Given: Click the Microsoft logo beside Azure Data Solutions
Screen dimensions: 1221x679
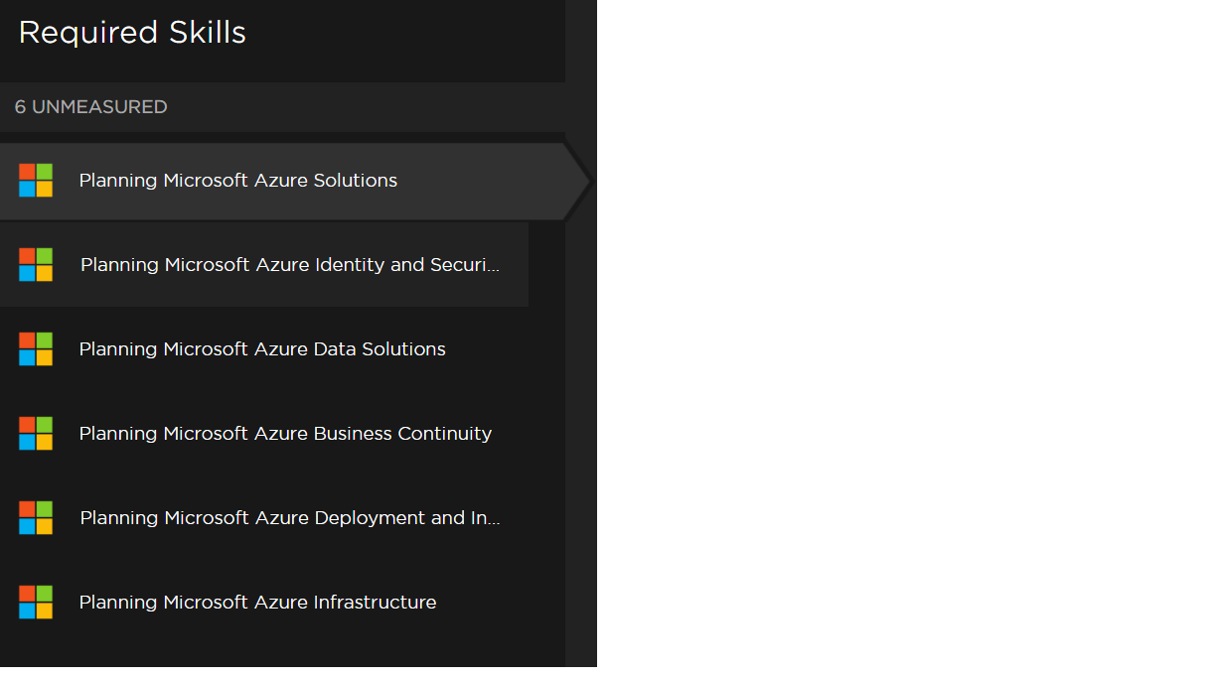Looking at the screenshot, I should coord(36,349).
